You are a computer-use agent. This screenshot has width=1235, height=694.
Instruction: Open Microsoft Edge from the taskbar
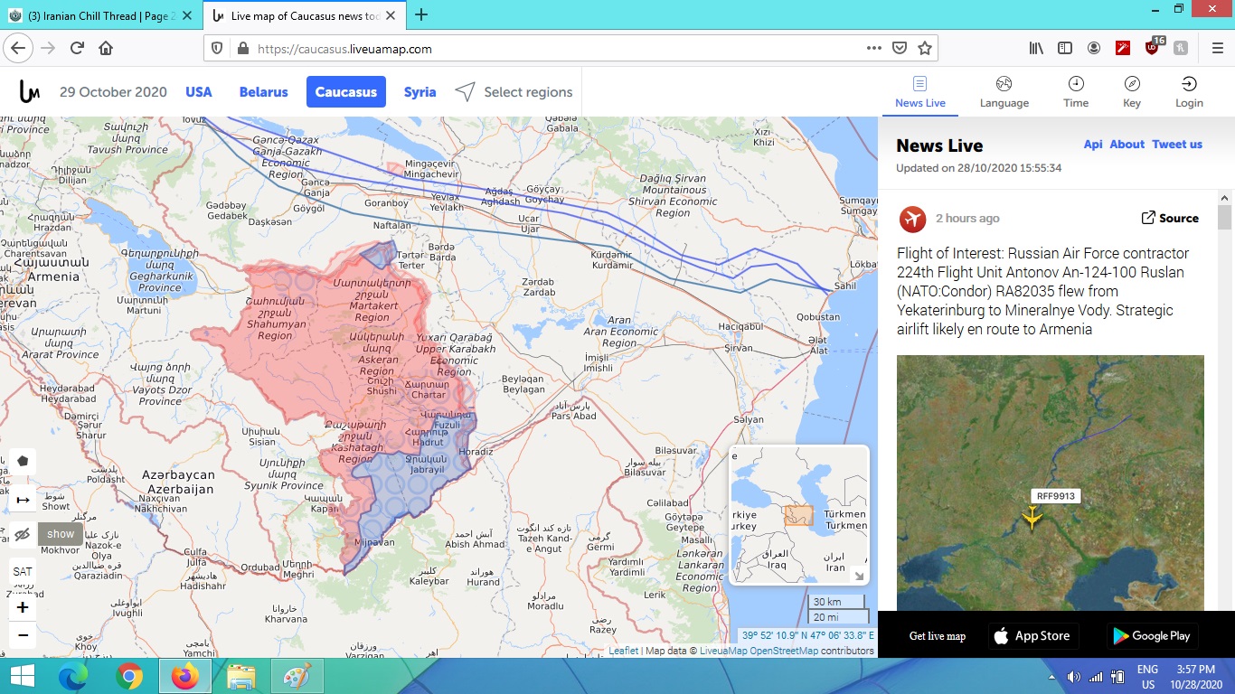(x=71, y=676)
